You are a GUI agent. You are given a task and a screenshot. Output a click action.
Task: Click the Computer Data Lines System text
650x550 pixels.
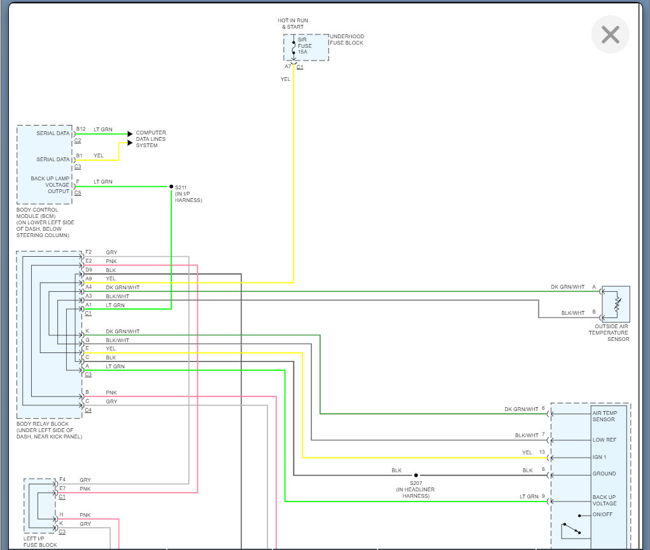coord(151,139)
